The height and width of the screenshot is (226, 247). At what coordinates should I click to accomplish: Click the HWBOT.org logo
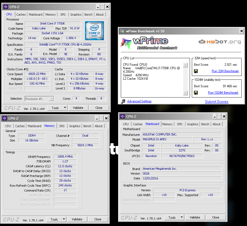click(220, 42)
